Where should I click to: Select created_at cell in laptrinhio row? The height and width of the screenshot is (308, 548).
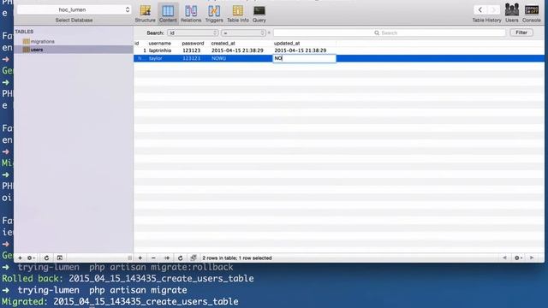(x=237, y=50)
